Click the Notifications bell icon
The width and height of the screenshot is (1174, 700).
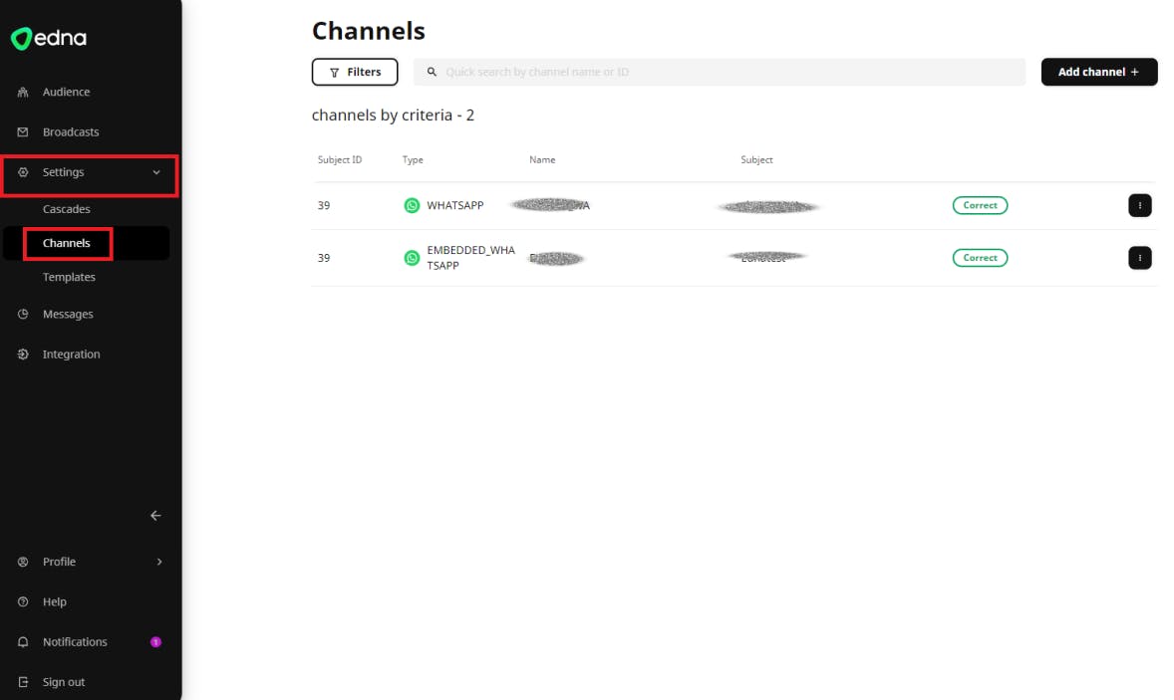tap(23, 641)
